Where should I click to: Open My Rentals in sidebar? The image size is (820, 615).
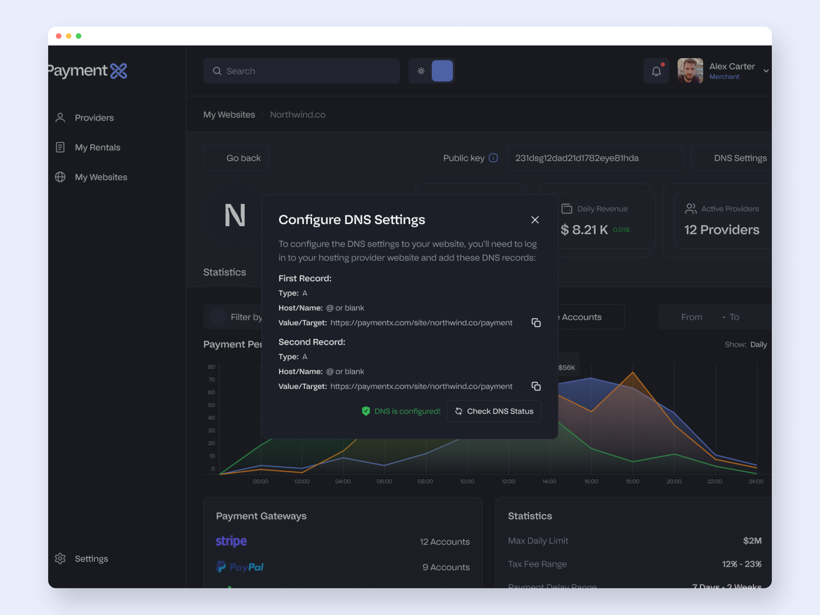[97, 147]
